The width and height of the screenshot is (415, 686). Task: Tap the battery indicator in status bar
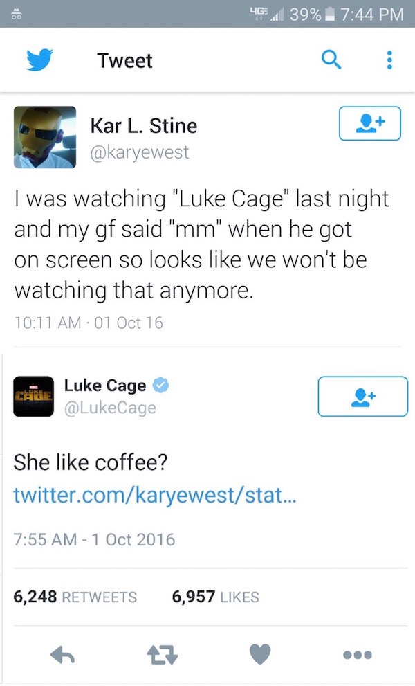point(331,15)
